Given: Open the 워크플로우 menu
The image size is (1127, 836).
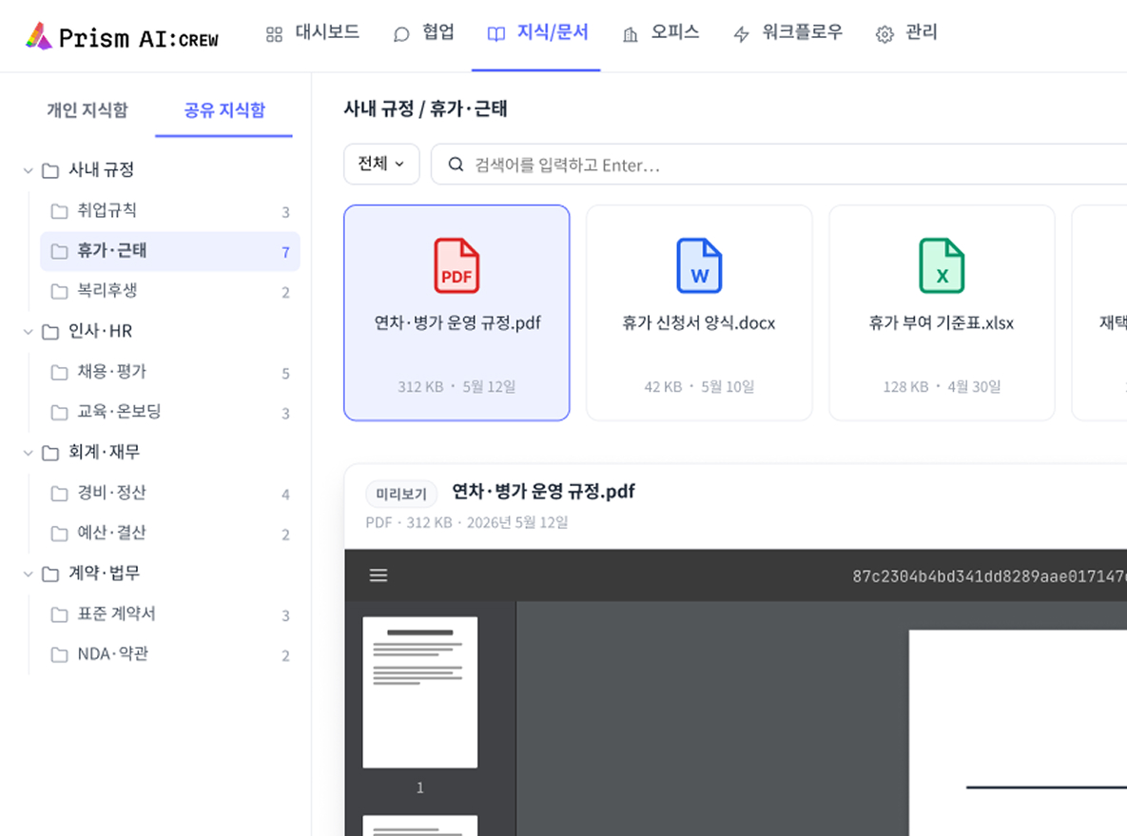Looking at the screenshot, I should (787, 33).
